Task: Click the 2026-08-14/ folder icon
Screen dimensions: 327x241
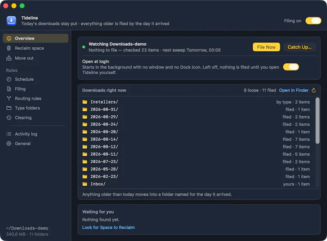Action: pyautogui.click(x=85, y=139)
